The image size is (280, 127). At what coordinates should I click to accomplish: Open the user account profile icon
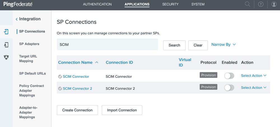click(x=274, y=4)
